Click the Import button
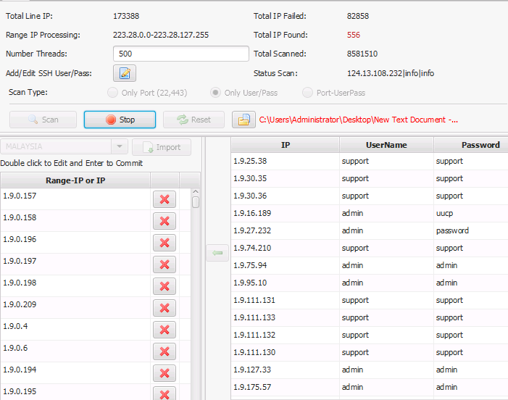 (162, 147)
